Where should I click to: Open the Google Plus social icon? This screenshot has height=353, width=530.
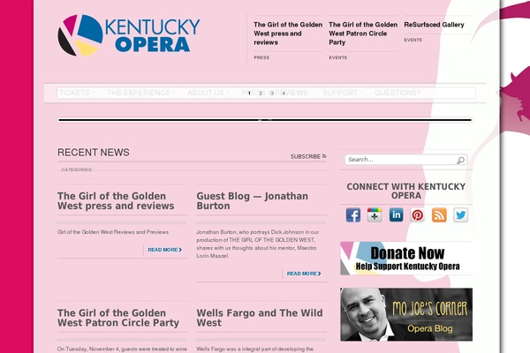coord(375,215)
